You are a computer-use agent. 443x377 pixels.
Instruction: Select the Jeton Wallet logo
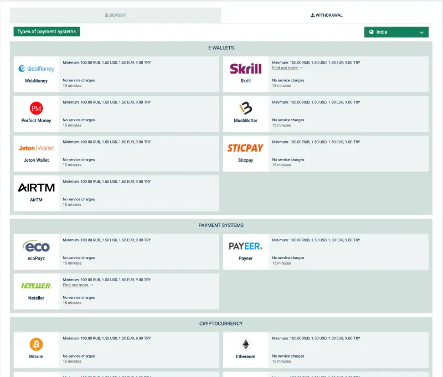pos(37,148)
